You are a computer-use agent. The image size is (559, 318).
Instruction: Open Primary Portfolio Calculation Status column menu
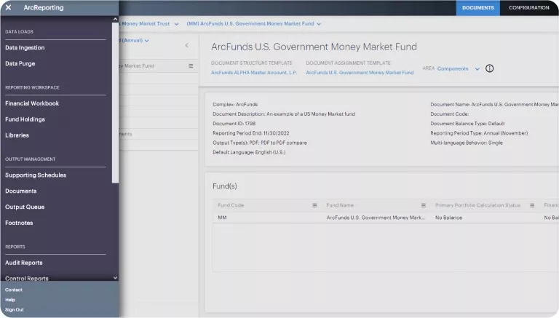532,205
